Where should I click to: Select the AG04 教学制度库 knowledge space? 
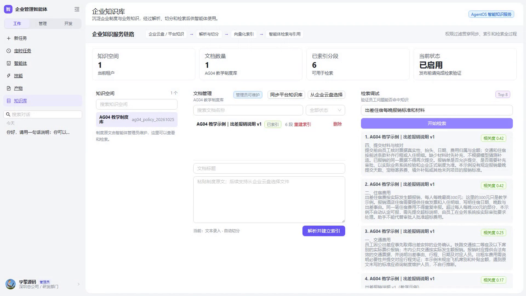coord(136,119)
